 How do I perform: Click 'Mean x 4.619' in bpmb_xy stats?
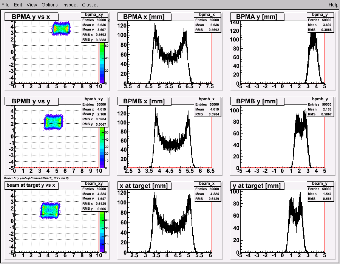tap(94, 109)
